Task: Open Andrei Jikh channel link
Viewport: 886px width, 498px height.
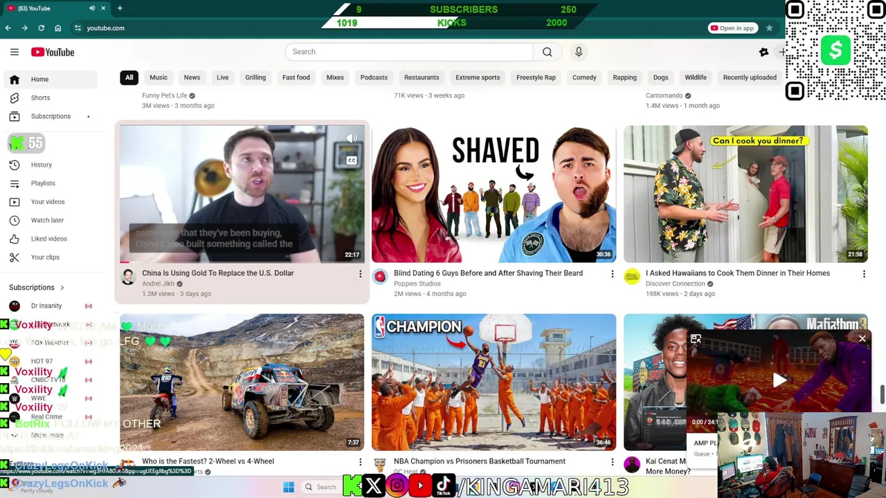Action: coord(159,284)
